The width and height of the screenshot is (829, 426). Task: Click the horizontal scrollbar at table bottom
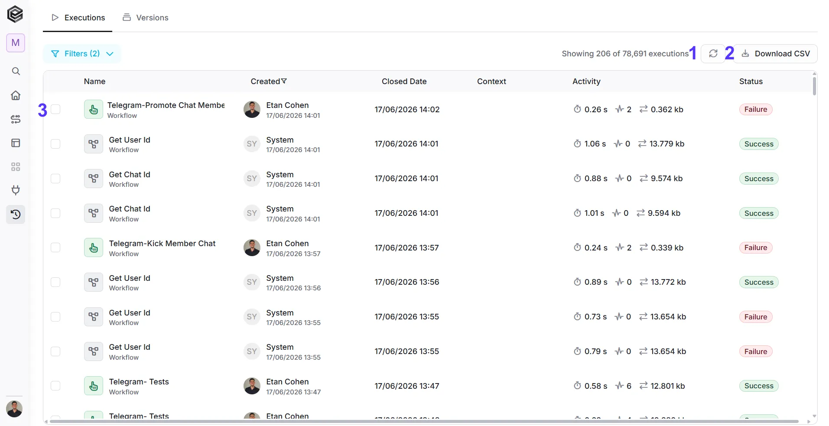(424, 421)
